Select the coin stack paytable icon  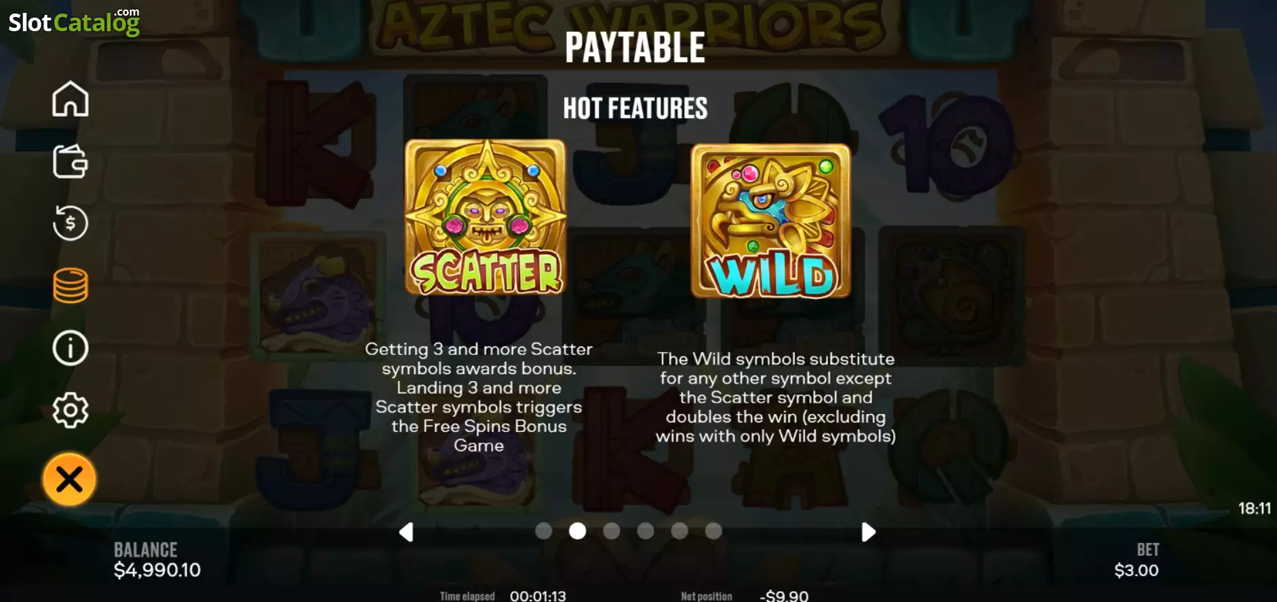(71, 285)
